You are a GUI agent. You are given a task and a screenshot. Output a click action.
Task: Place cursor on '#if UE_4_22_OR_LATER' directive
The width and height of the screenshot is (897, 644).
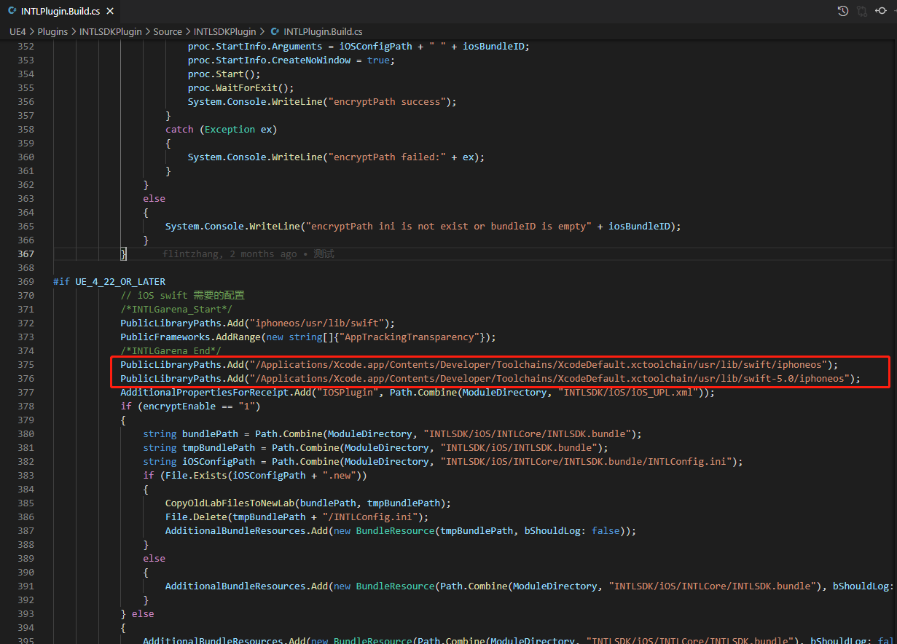pos(109,281)
